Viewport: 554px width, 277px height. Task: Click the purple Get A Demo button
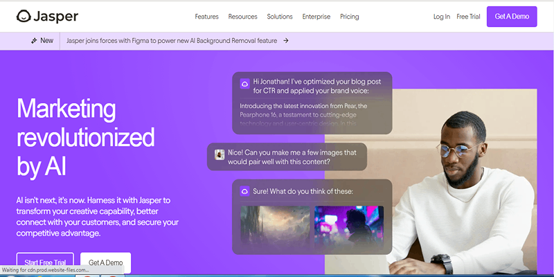click(x=512, y=17)
